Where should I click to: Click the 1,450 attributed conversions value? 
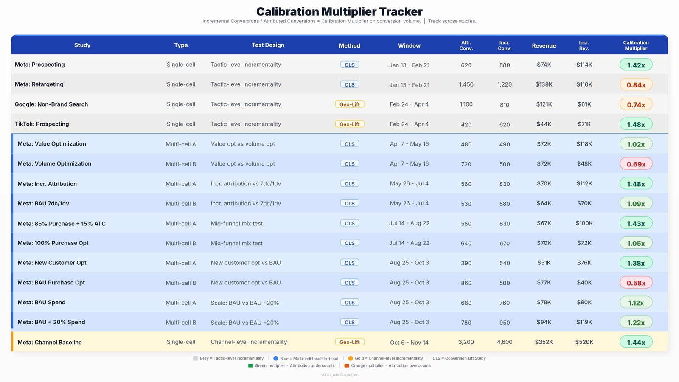(466, 84)
